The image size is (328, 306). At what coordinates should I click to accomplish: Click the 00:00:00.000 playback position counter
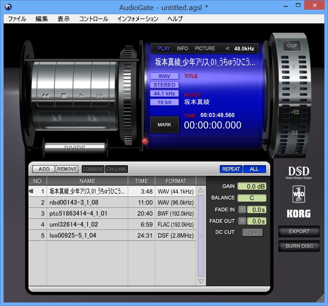tap(212, 125)
